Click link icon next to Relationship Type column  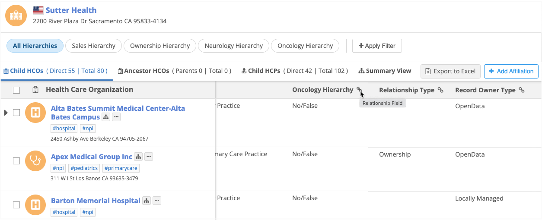tap(440, 90)
